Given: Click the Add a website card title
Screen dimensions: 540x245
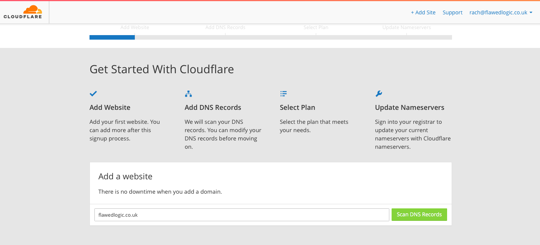Looking at the screenshot, I should [125, 176].
